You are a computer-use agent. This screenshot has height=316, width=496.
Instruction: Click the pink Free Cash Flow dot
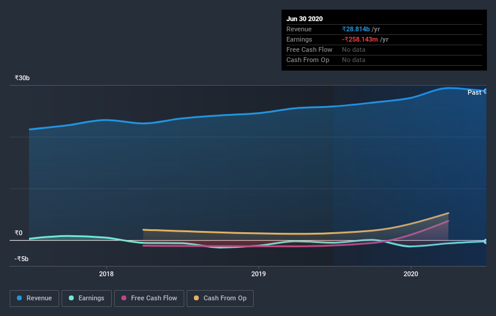124,298
